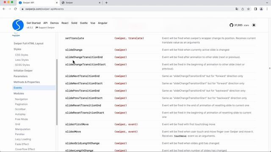Open Demos in top navigation
The width and height of the screenshot is (271, 152).
55,23
